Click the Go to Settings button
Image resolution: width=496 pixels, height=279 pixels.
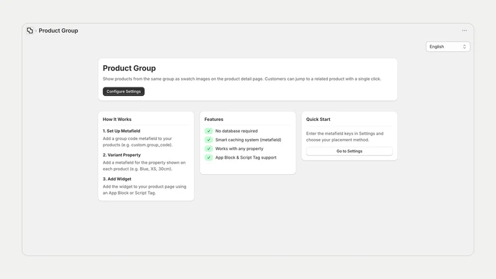(349, 151)
